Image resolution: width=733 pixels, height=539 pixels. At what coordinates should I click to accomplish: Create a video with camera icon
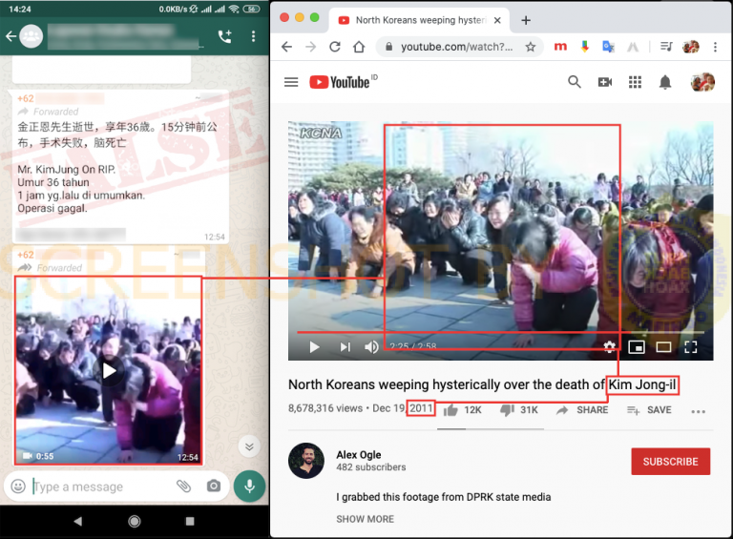pyautogui.click(x=605, y=82)
